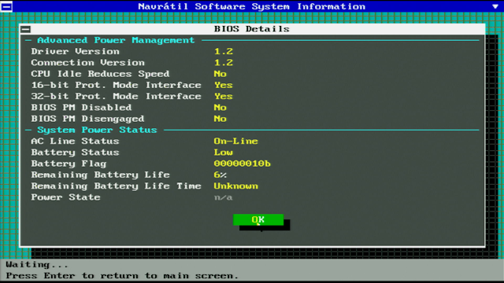
Task: Click the On-Line value
Action: pyautogui.click(x=236, y=141)
